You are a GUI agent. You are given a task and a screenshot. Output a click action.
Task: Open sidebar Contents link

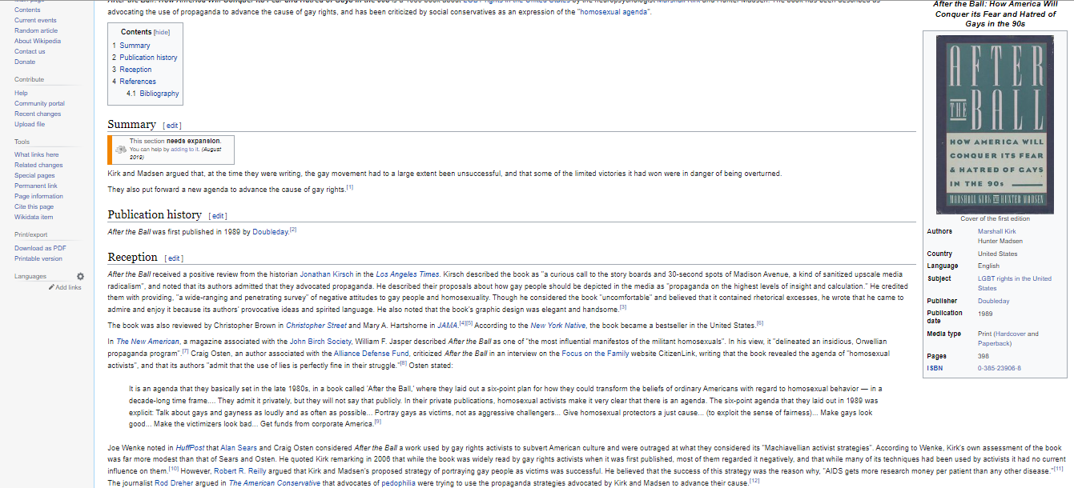(27, 10)
